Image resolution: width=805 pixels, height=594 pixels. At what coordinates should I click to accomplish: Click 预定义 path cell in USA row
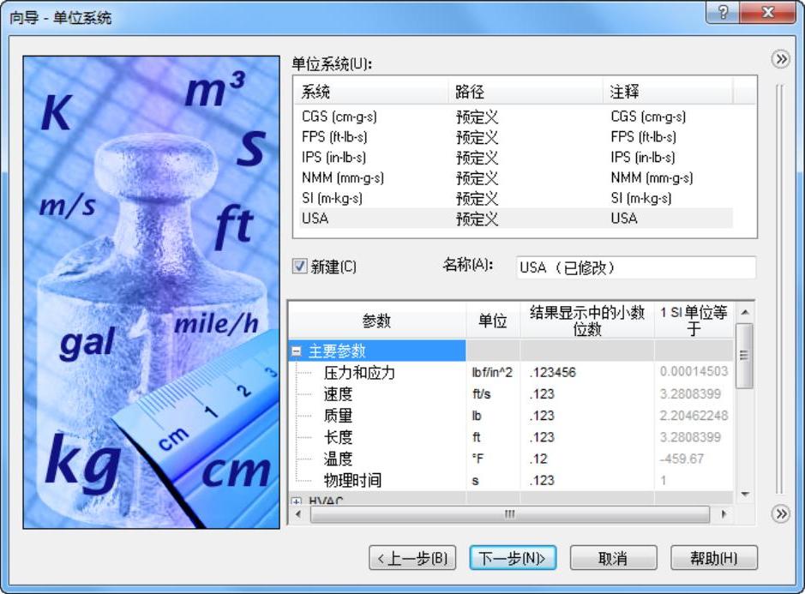pos(477,219)
